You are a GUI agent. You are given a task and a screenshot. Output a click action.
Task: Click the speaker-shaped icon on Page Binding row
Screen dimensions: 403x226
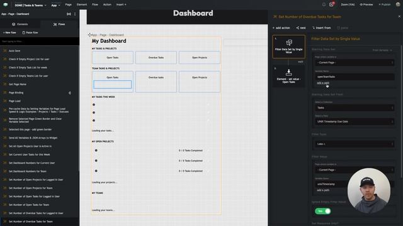[70, 93]
